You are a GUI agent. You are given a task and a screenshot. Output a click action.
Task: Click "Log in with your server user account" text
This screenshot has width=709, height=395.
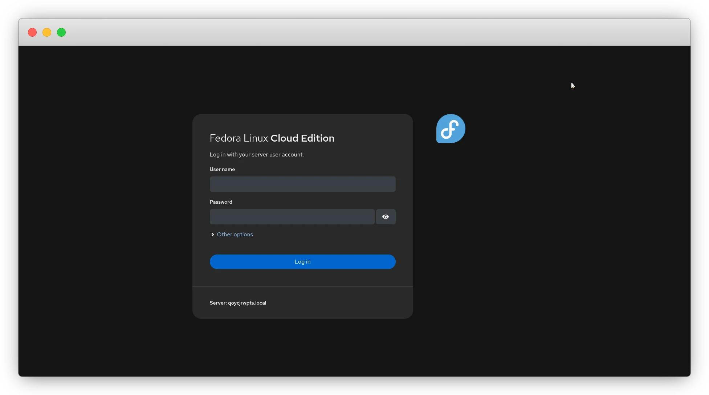(x=256, y=155)
